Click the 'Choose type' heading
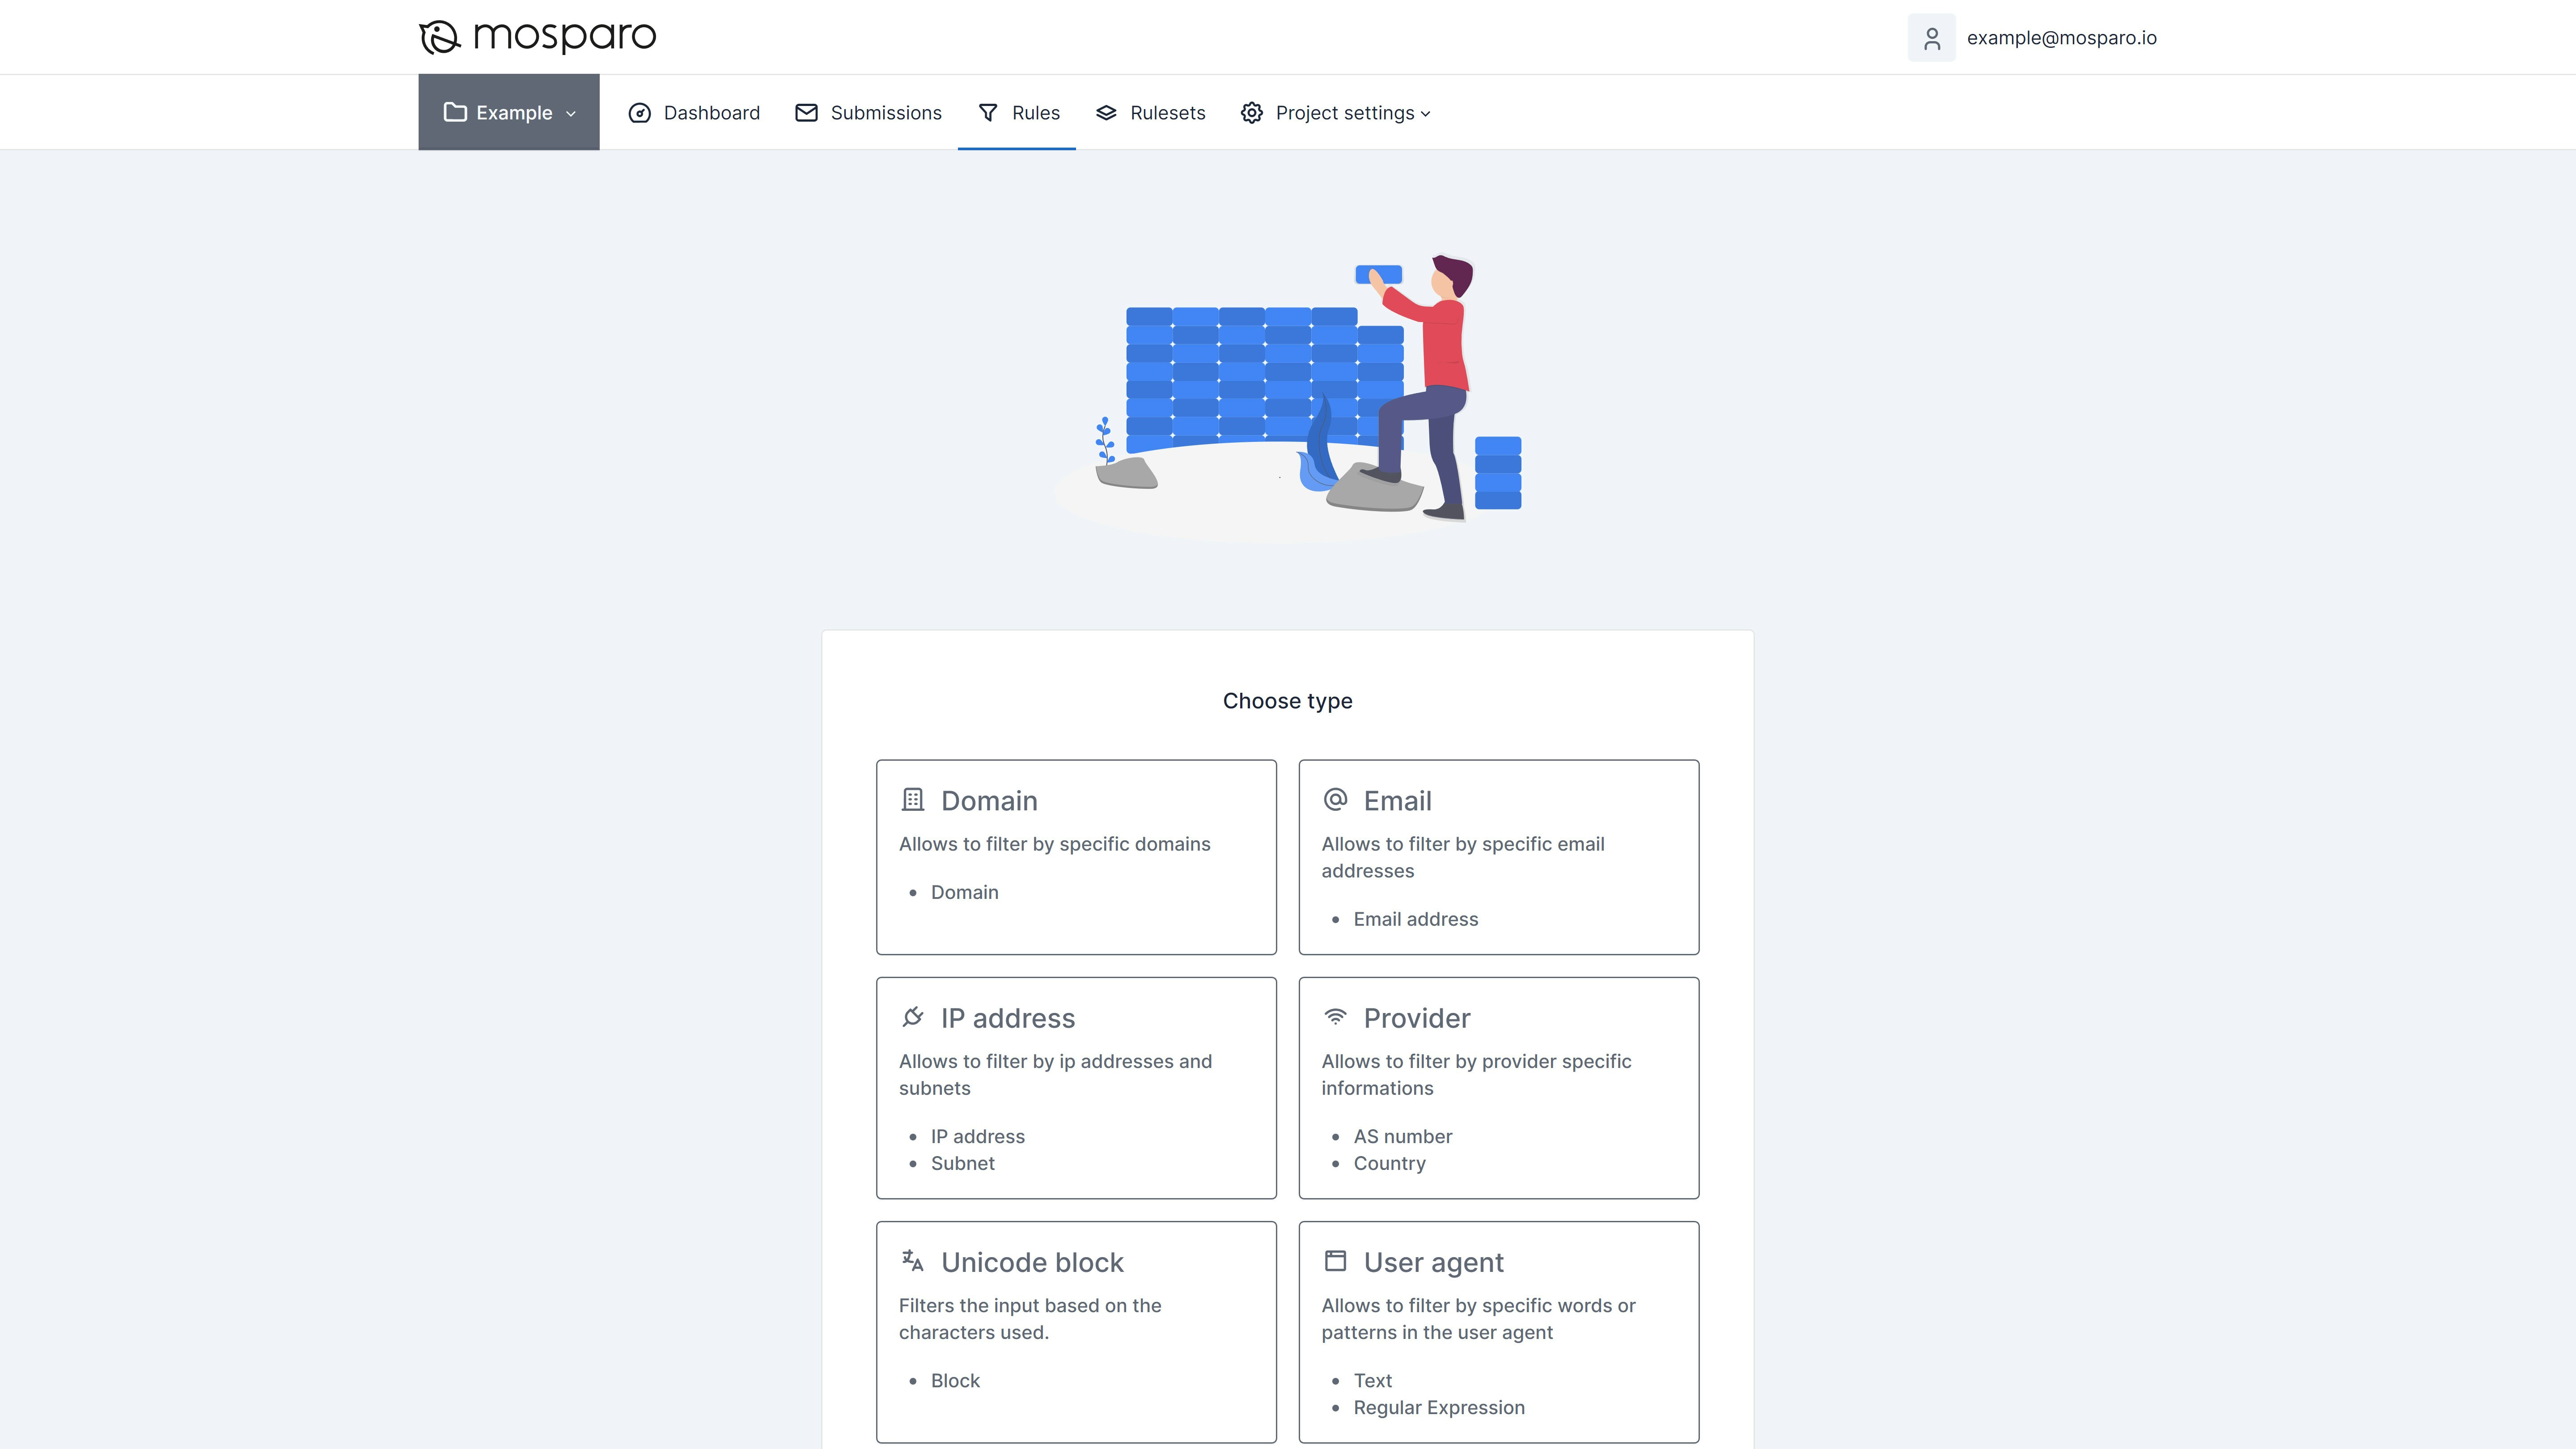 click(x=1287, y=700)
